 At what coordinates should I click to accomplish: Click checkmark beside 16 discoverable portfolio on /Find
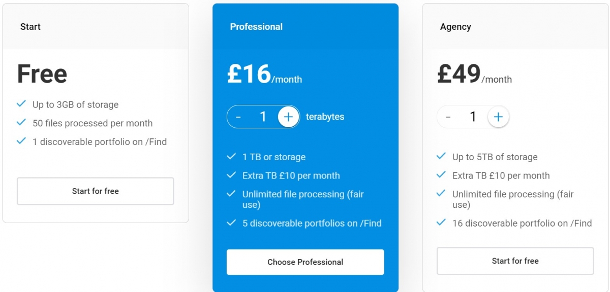click(441, 223)
